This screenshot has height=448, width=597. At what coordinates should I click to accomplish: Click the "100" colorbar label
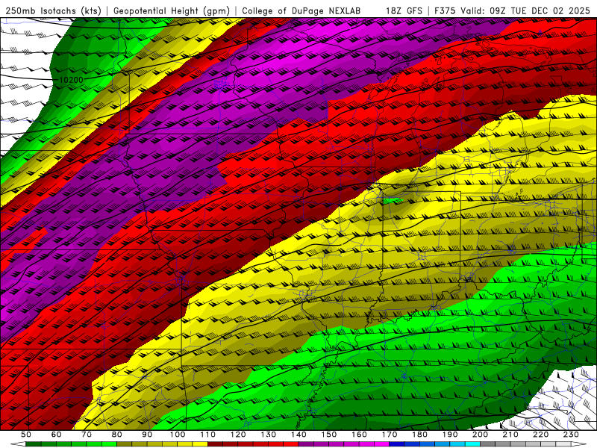pyautogui.click(x=178, y=435)
